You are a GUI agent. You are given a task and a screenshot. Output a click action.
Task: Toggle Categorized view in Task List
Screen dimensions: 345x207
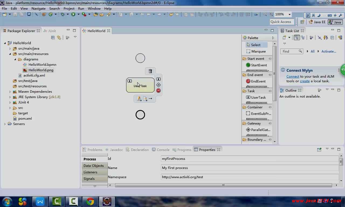coord(297,37)
